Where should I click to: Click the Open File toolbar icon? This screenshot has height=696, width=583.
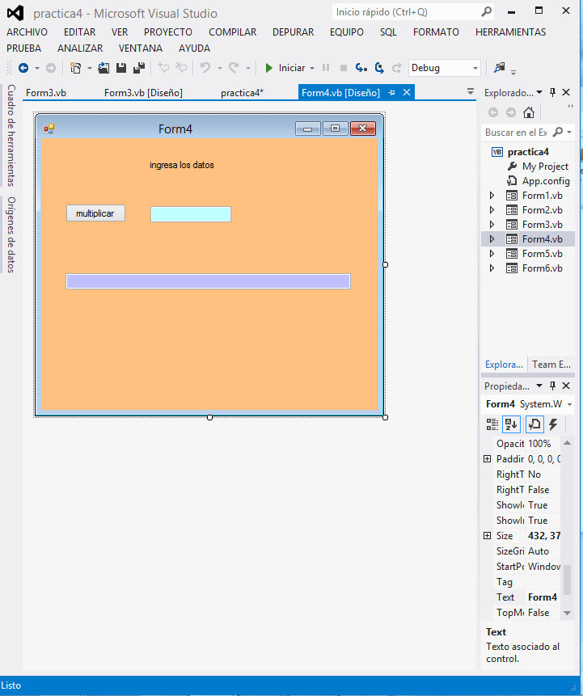point(104,68)
